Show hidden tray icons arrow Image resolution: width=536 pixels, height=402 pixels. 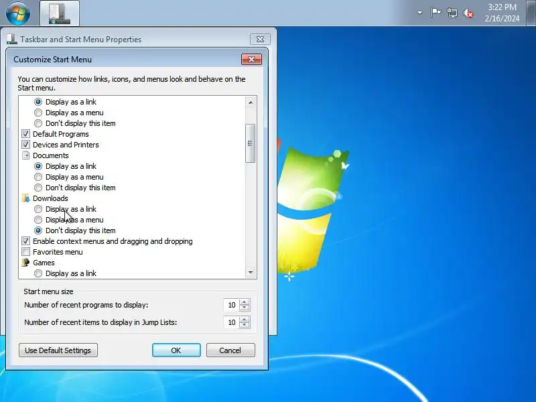pyautogui.click(x=419, y=13)
